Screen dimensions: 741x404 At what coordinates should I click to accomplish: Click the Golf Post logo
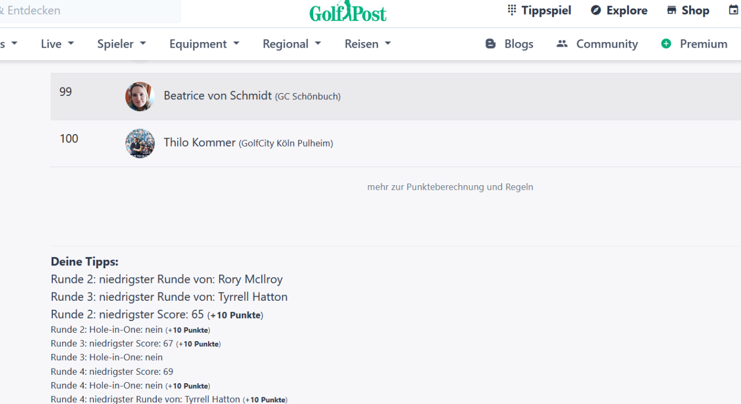348,12
